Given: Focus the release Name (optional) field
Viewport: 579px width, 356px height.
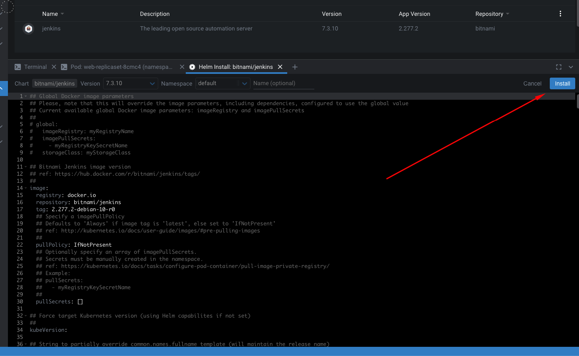Looking at the screenshot, I should [283, 83].
